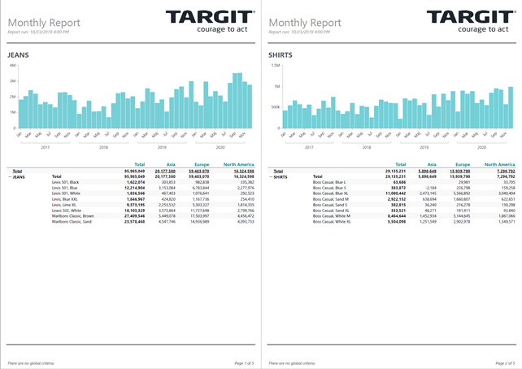522x369 pixels.
Task: Collapse the SHIRTS row group
Action: pyautogui.click(x=271, y=177)
